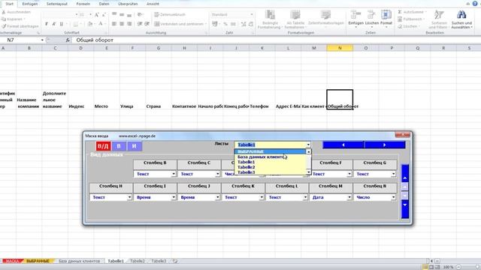Click the В button in the dialog

point(119,146)
